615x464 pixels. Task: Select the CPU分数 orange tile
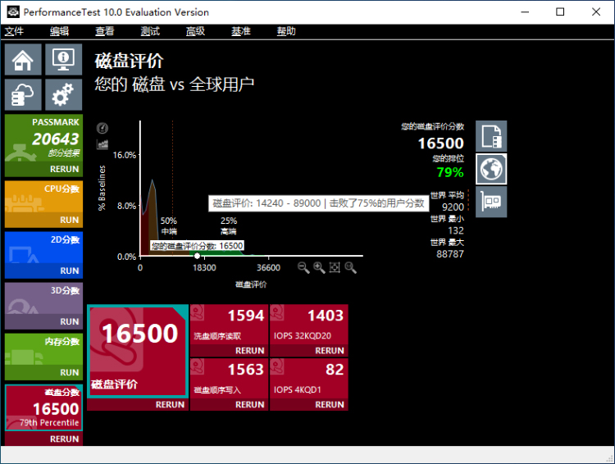pos(44,197)
